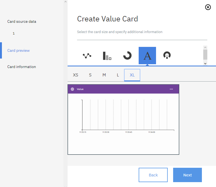Choose the M card size
This screenshot has width=216, height=187.
click(104, 75)
